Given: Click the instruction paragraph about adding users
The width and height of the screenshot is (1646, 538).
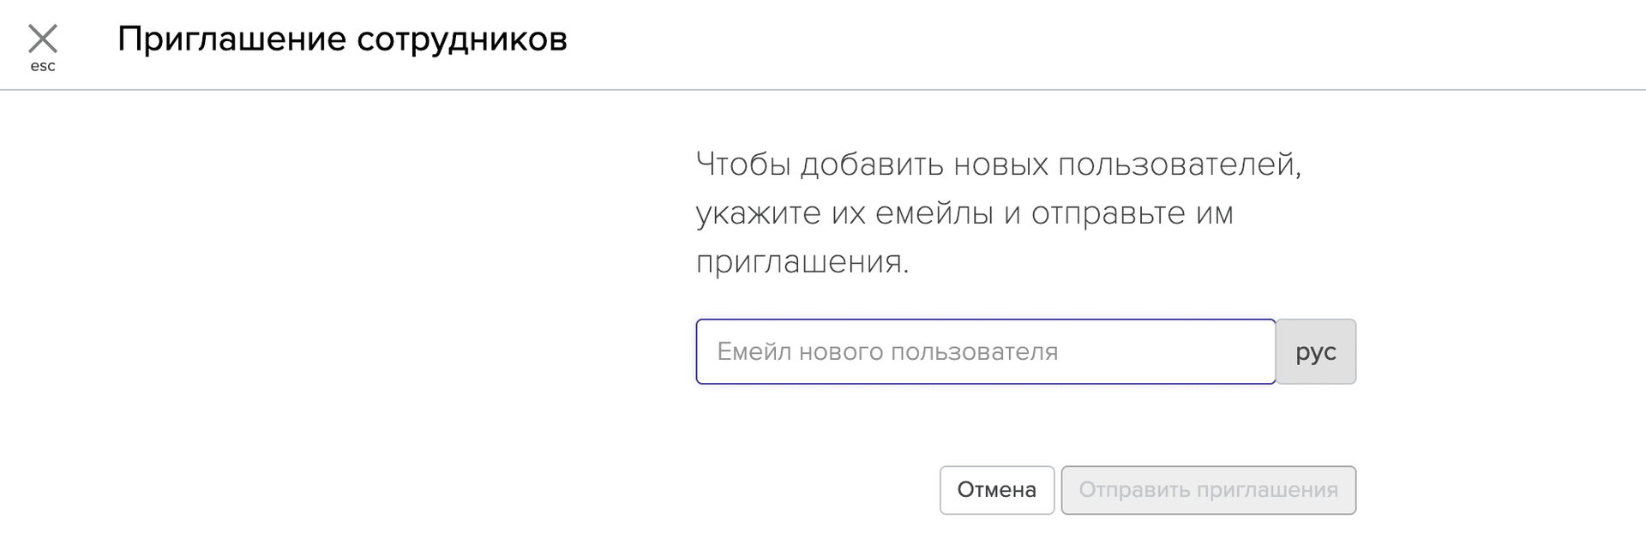Looking at the screenshot, I should (998, 212).
